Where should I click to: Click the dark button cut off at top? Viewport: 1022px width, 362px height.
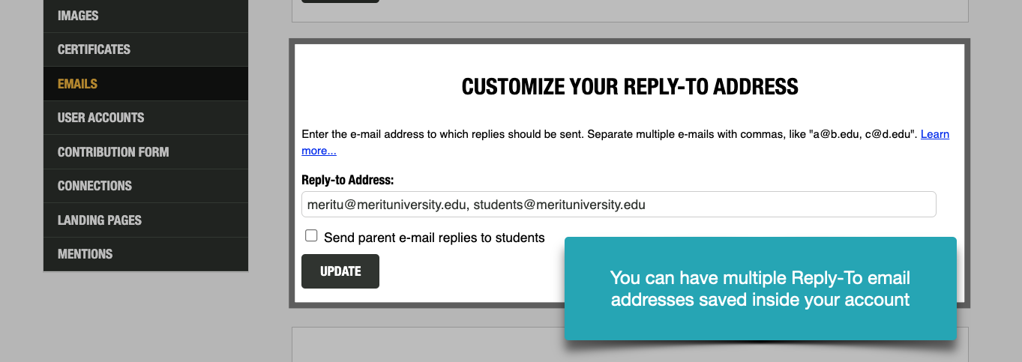coord(340,1)
